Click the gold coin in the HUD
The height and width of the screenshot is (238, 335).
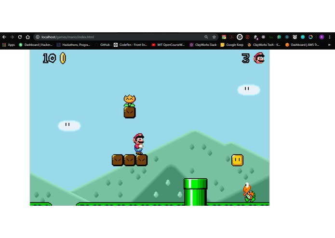point(63,58)
